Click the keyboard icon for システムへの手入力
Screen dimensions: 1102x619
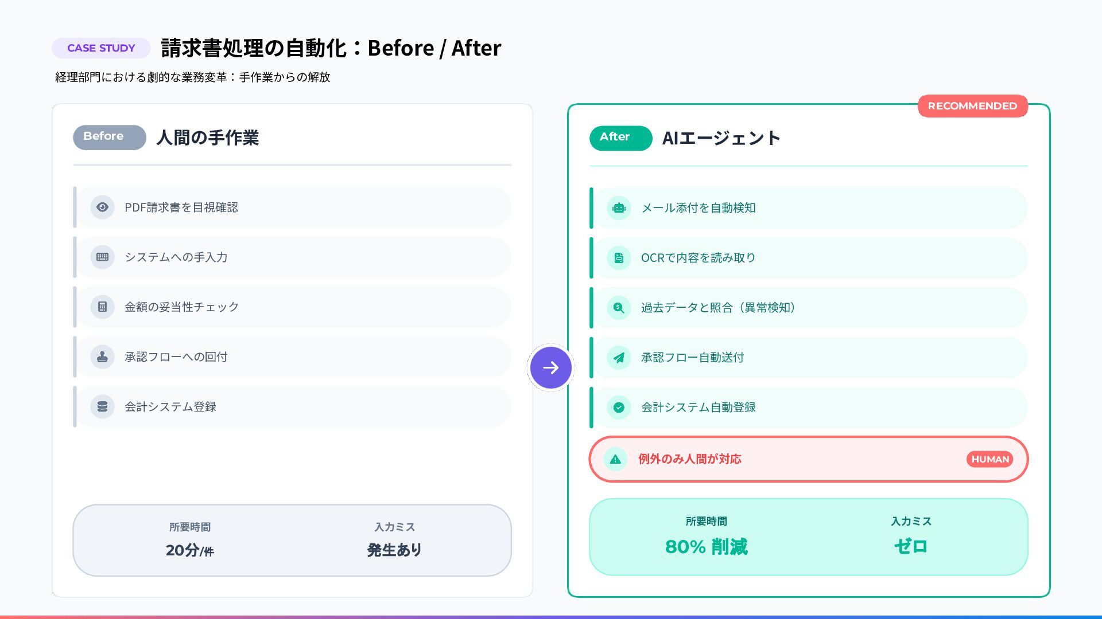(x=102, y=257)
